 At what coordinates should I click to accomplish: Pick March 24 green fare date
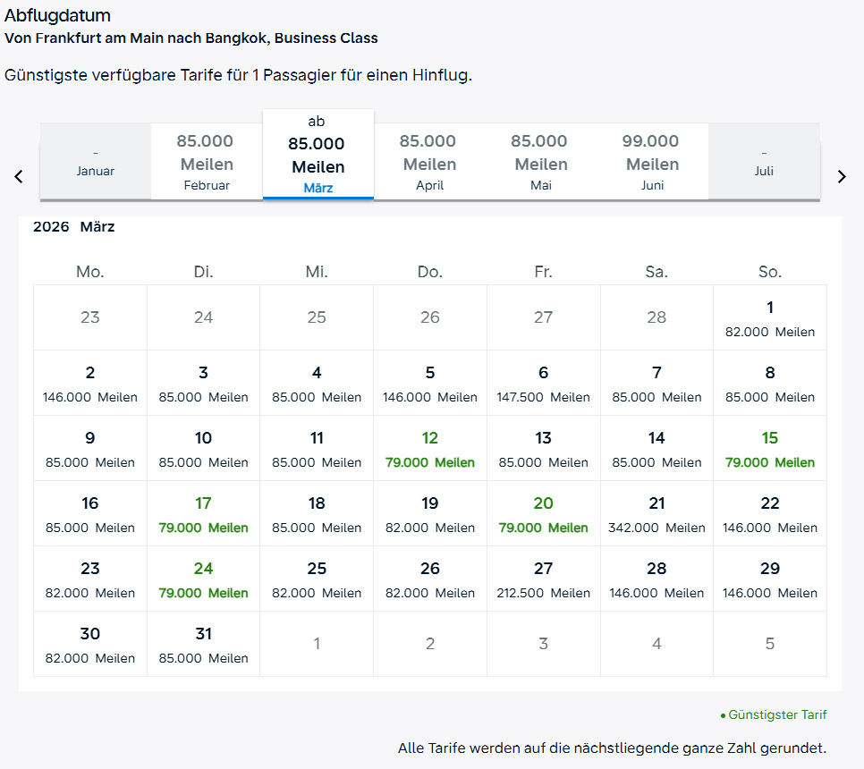pyautogui.click(x=203, y=579)
